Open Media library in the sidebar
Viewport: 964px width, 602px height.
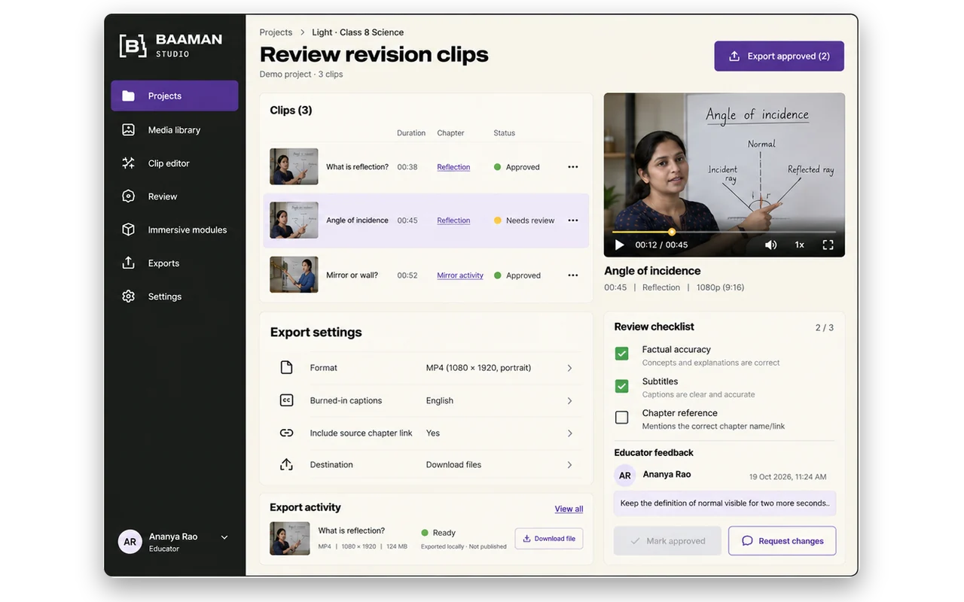click(175, 129)
